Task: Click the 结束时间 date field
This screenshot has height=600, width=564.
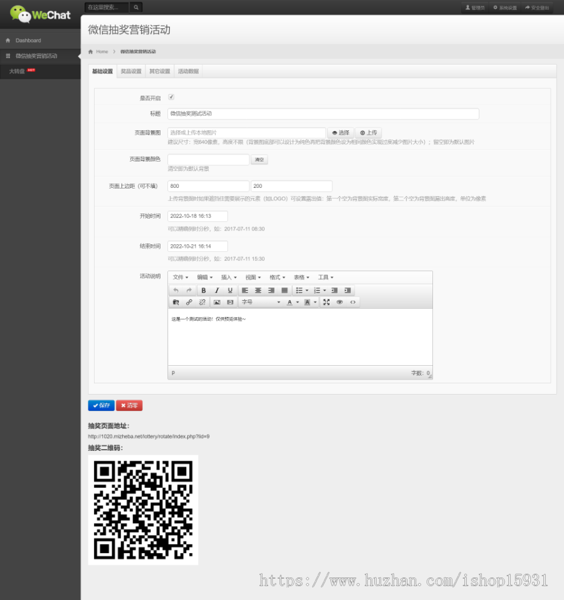Action: 197,246
